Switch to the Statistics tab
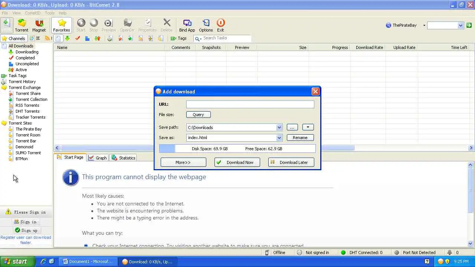 click(124, 158)
